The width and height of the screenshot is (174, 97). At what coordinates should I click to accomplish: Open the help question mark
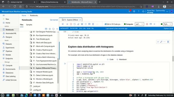139,11
